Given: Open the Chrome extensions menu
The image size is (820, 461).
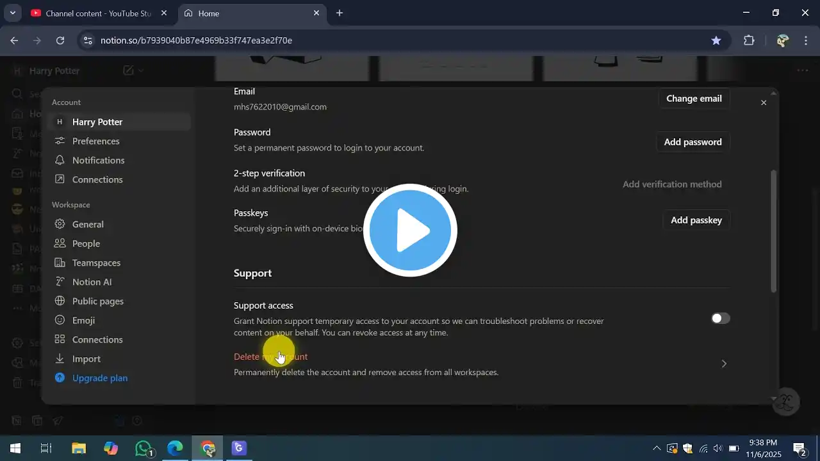Looking at the screenshot, I should click(x=749, y=40).
